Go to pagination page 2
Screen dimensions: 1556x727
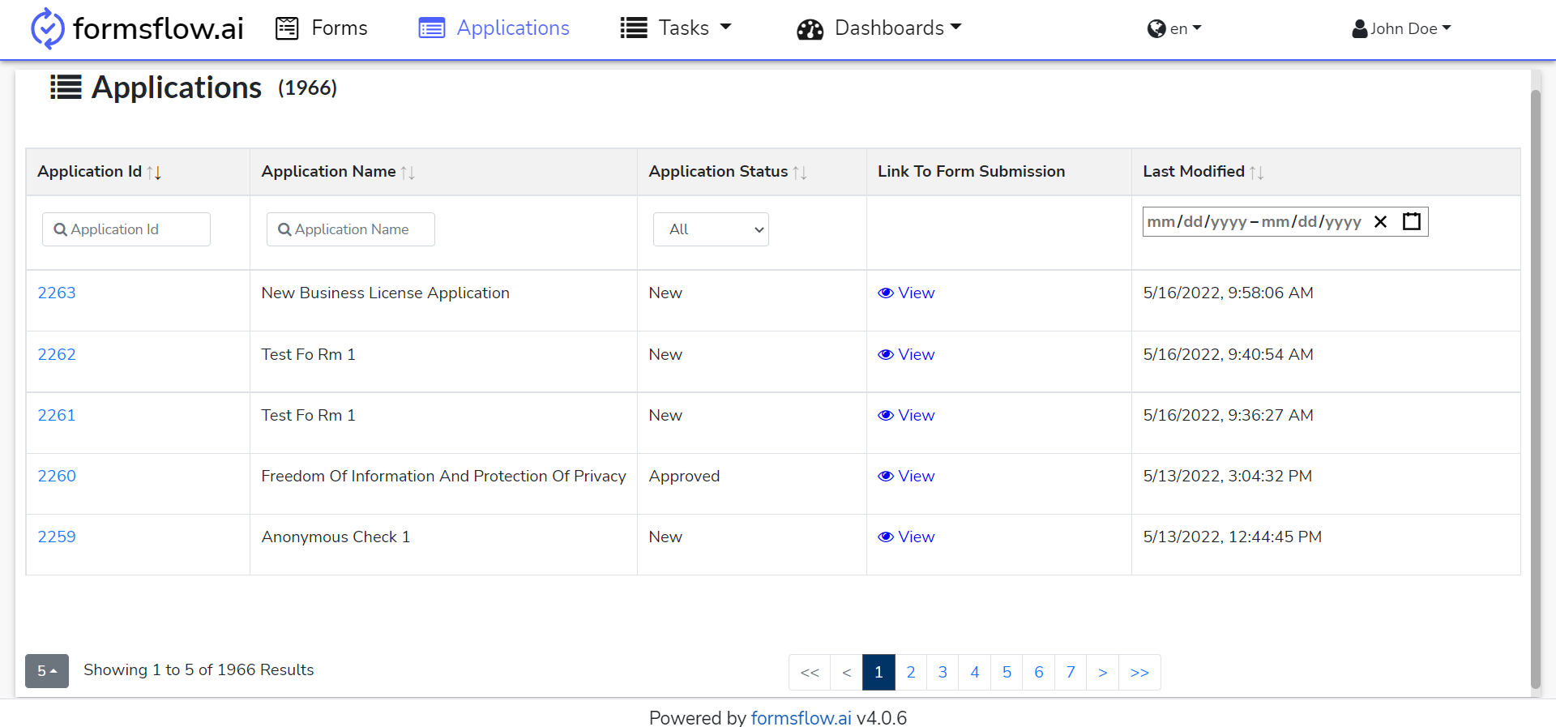(x=911, y=673)
